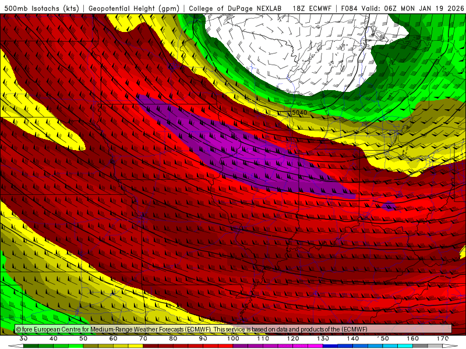Click the '100' color scale label
This screenshot has height=349, width=466.
234,339
